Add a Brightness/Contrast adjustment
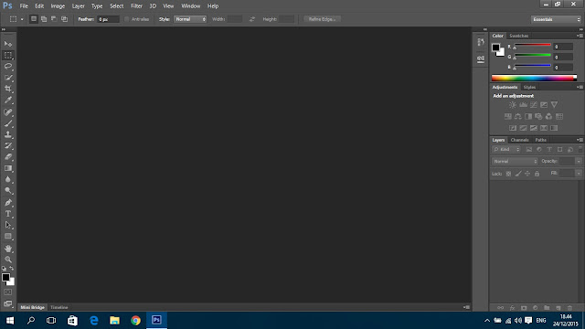 (x=513, y=105)
